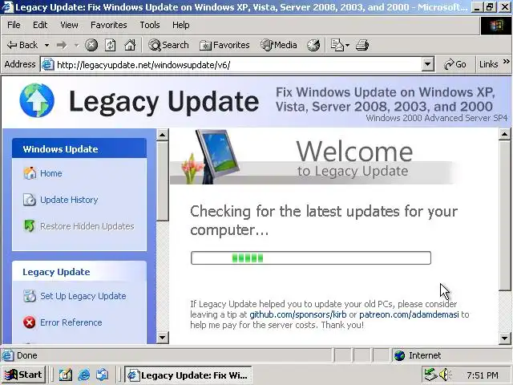Stop page loading with the Stop icon
The image size is (513, 385).
[91, 45]
